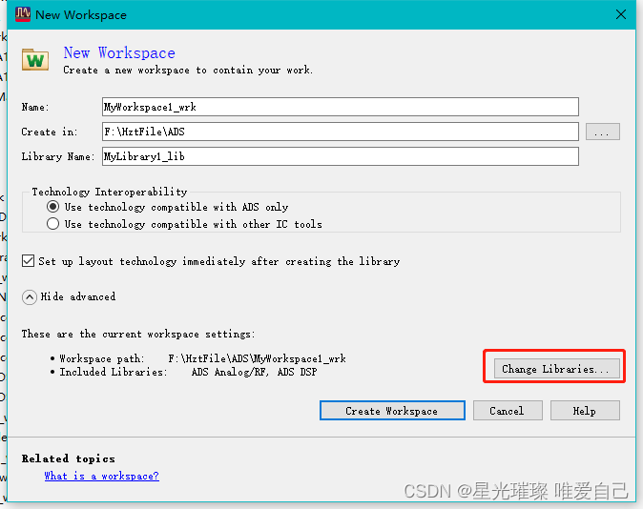Toggle set up layout technology checkbox
The image size is (643, 509).
(x=29, y=261)
